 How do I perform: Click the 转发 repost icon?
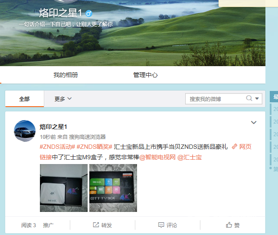tap(96, 225)
